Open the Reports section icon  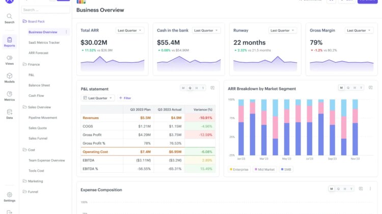(9, 42)
